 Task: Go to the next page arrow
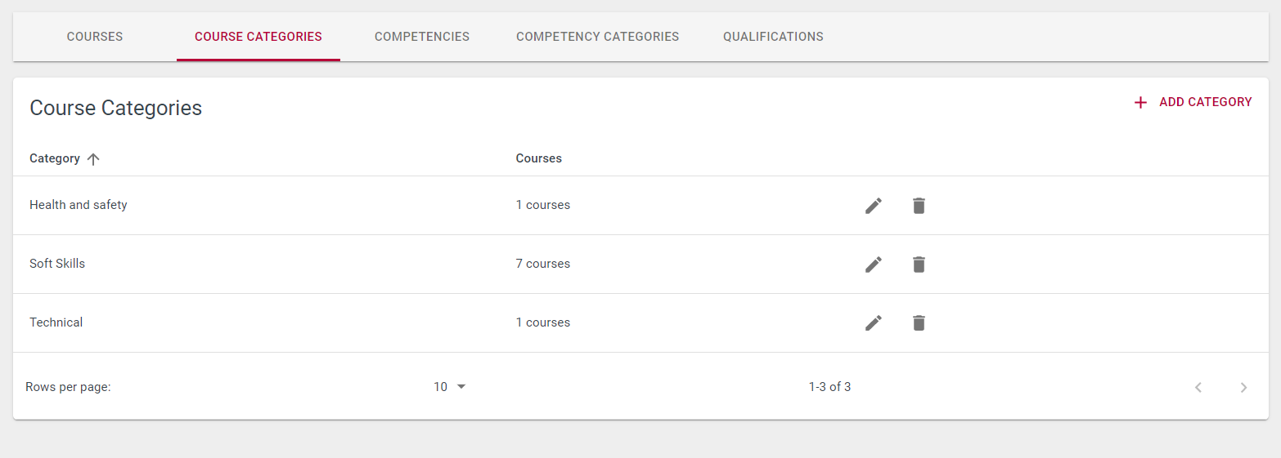[1243, 388]
